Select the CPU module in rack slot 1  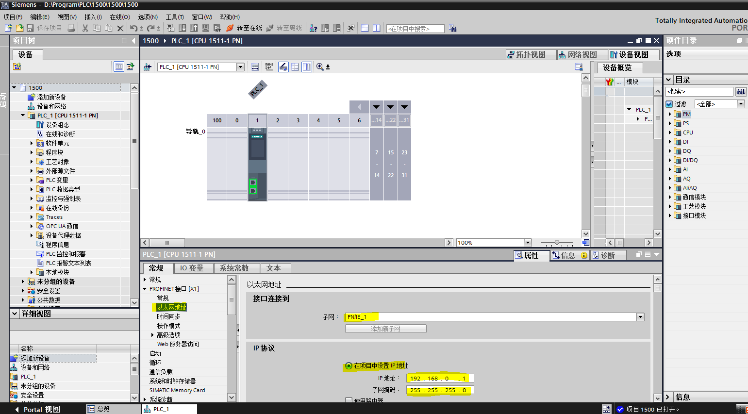257,164
